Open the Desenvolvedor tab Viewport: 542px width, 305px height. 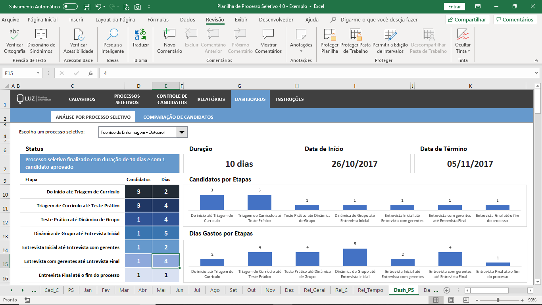coord(276,19)
